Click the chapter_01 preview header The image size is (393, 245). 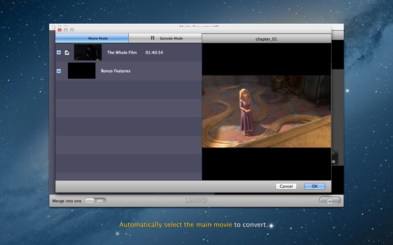click(x=266, y=39)
